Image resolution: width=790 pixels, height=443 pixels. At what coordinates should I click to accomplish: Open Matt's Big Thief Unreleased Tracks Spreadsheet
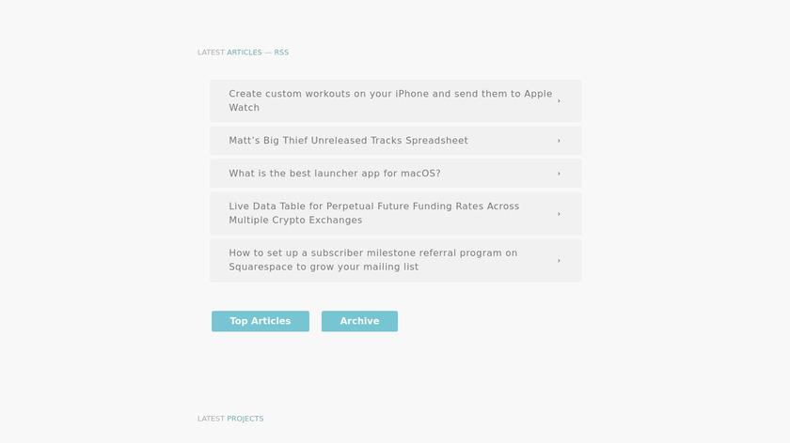[348, 141]
